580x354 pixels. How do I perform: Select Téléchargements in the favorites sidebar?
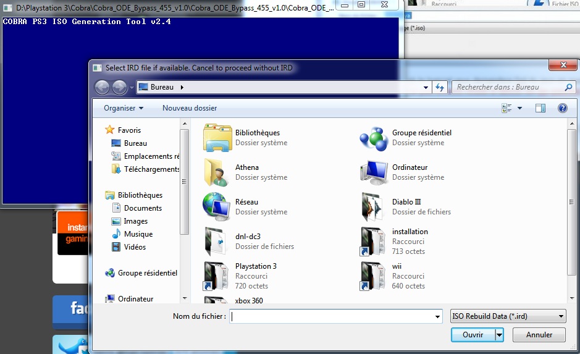(151, 169)
